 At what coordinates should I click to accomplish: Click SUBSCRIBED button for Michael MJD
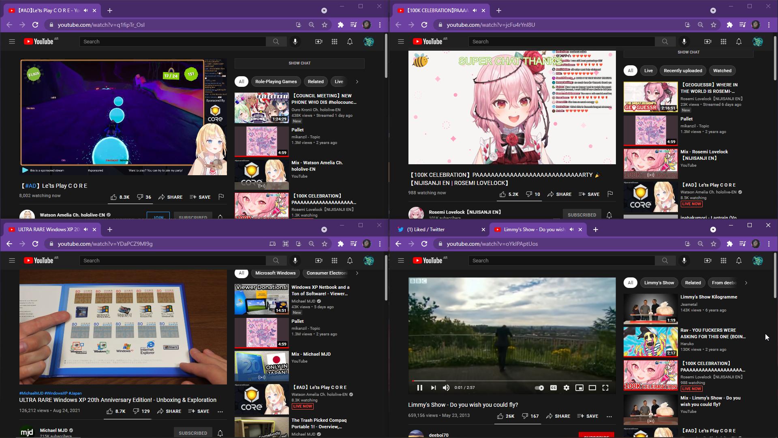[193, 433]
